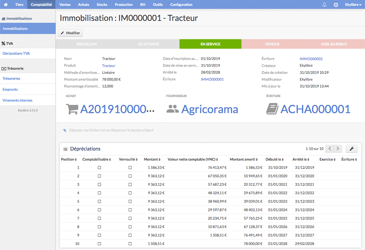Sort by Valeur nette comptable column
This screenshot has height=250, width=365.
[193, 159]
